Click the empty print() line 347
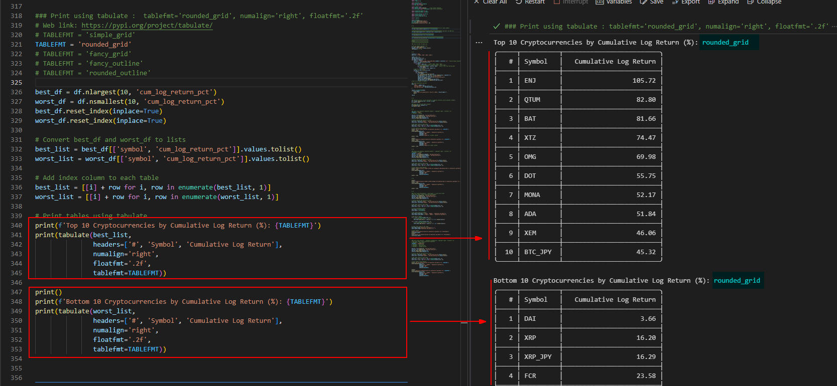Viewport: 837px width, 386px height. (49, 292)
